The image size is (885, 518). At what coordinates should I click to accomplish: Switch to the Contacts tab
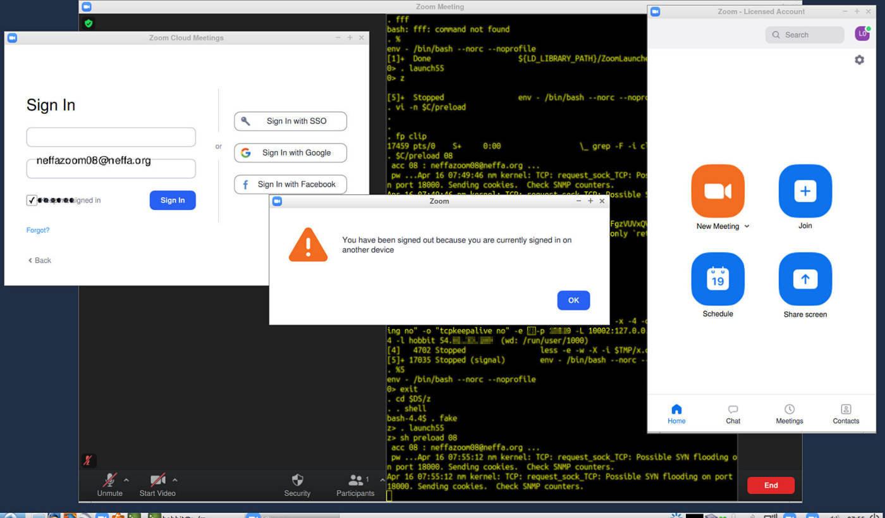[x=846, y=414]
